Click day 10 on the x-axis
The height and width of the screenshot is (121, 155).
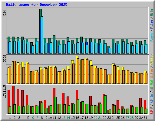(x=50, y=118)
